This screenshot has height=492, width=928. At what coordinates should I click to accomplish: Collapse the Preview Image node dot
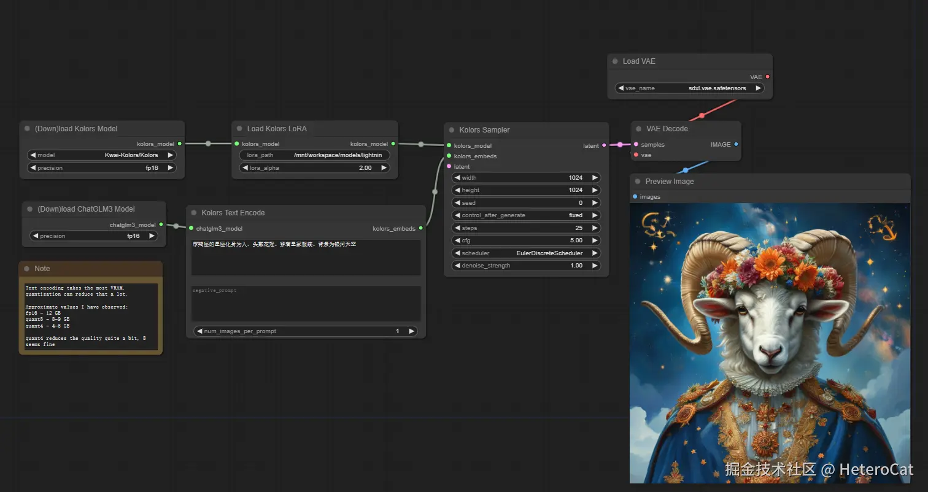coord(638,182)
